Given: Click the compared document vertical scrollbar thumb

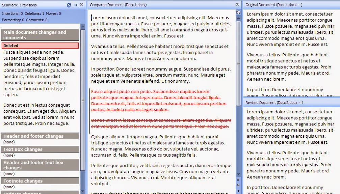Looking at the screenshot, I should (238, 63).
